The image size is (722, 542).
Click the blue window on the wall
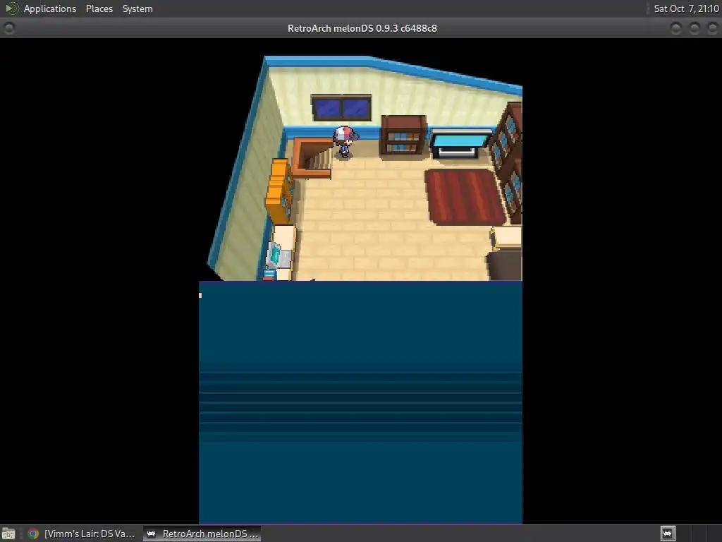[341, 108]
